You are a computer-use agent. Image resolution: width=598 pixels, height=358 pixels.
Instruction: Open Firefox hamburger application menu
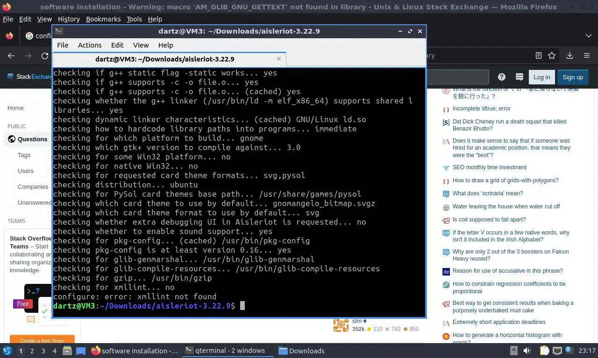(x=587, y=55)
